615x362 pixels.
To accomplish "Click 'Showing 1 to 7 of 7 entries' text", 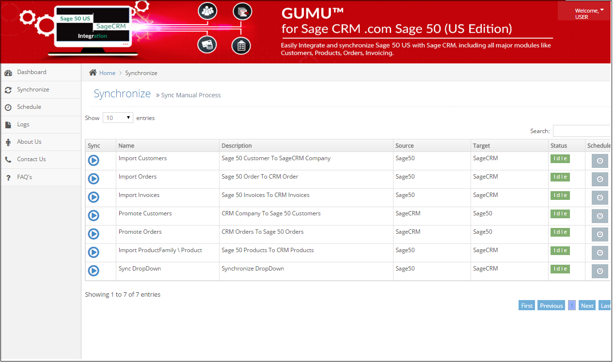I will pos(123,294).
